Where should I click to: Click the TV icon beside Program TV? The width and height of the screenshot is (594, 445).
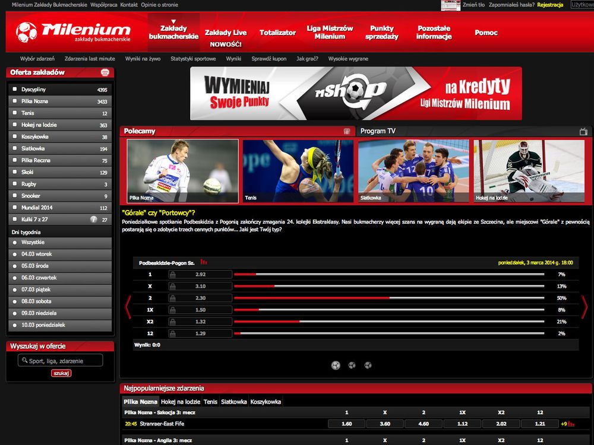tap(583, 131)
